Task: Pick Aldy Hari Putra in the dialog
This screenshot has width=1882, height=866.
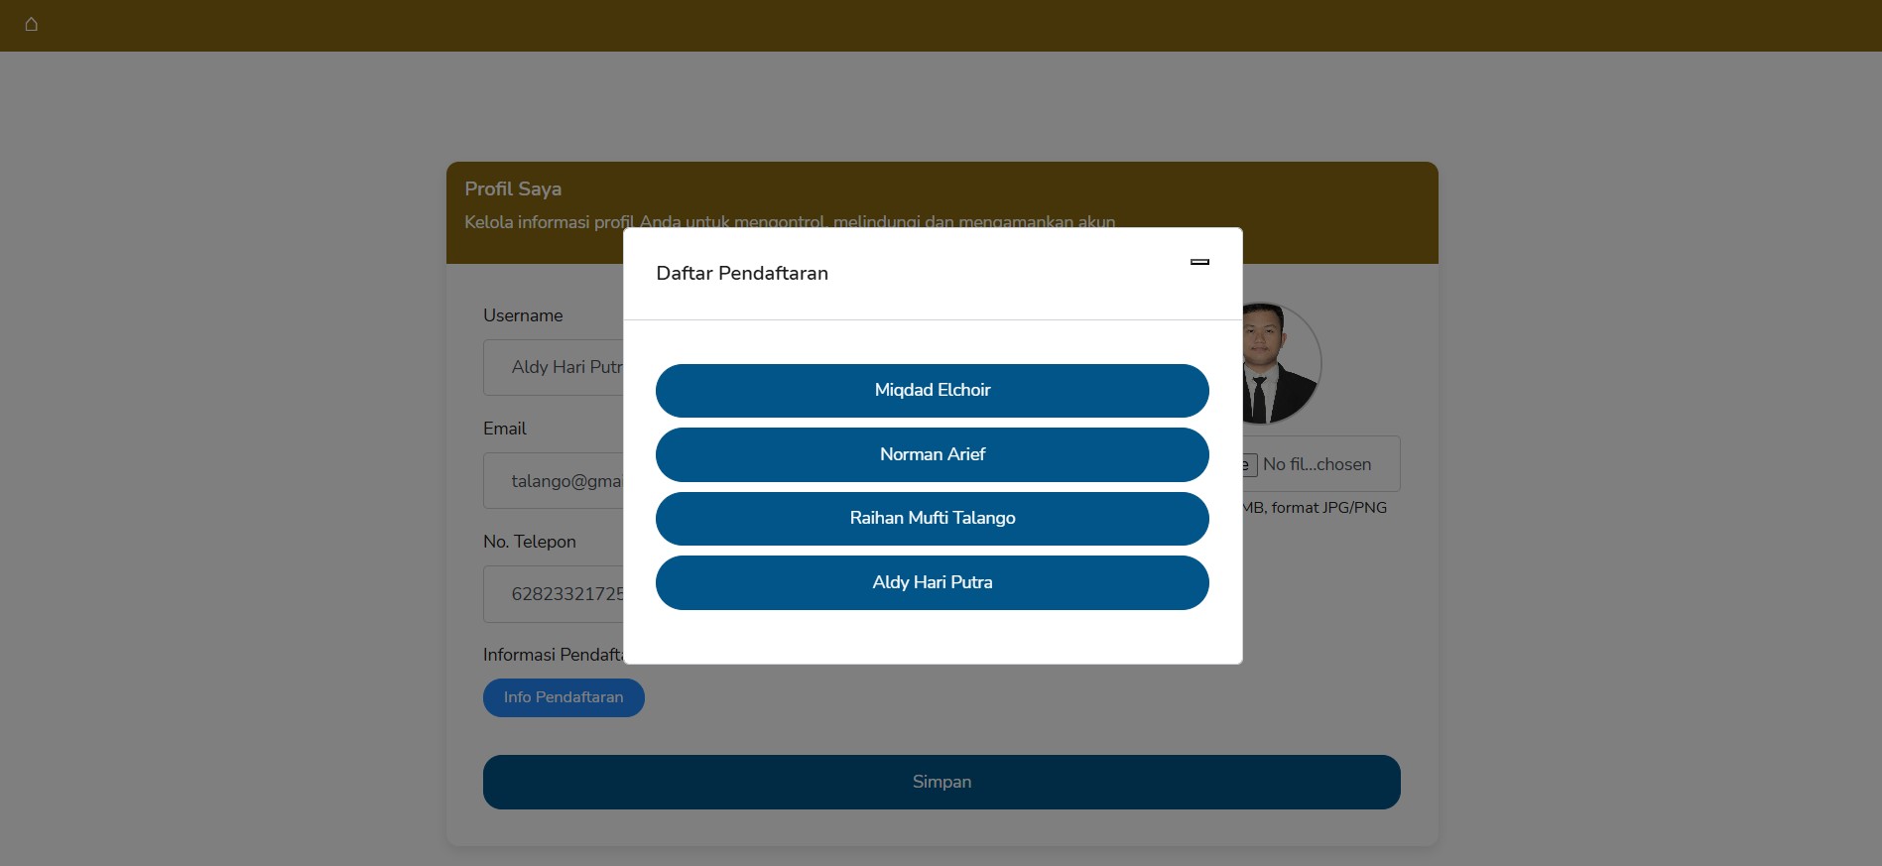Action: [932, 583]
